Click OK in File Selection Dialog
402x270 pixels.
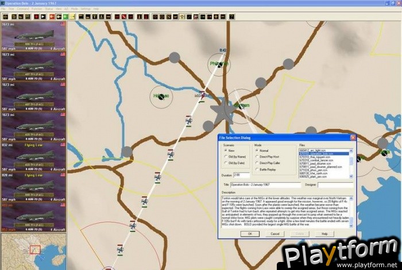pyautogui.click(x=250, y=234)
